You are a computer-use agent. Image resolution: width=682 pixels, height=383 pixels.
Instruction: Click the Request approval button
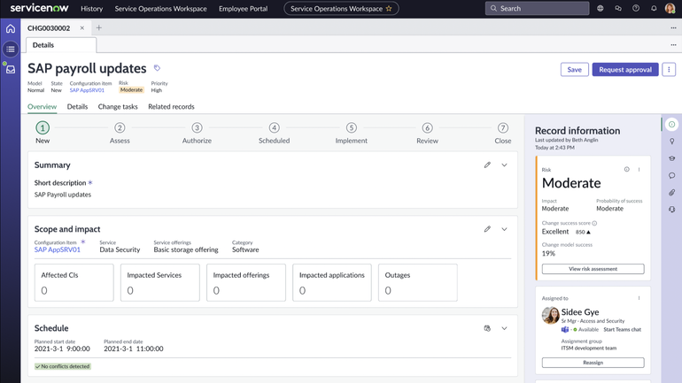click(625, 70)
